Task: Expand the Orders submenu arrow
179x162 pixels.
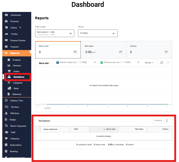Action: [20, 27]
